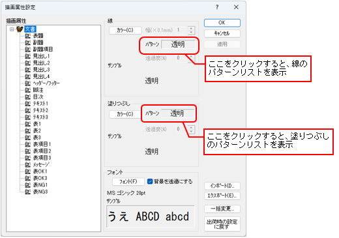Increase line width with up arrow
Viewport: 339px width, 238px height.
(x=191, y=28)
